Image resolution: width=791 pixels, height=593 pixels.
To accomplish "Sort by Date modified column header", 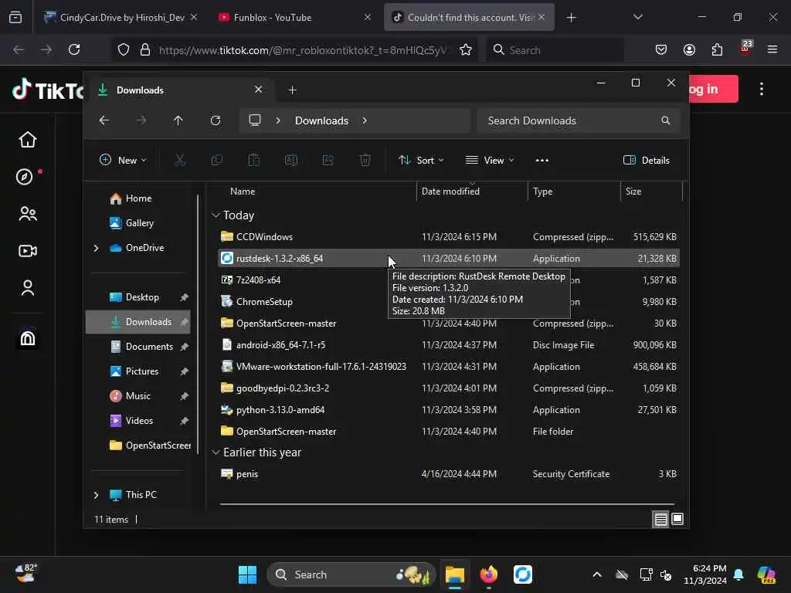I will 472,191.
